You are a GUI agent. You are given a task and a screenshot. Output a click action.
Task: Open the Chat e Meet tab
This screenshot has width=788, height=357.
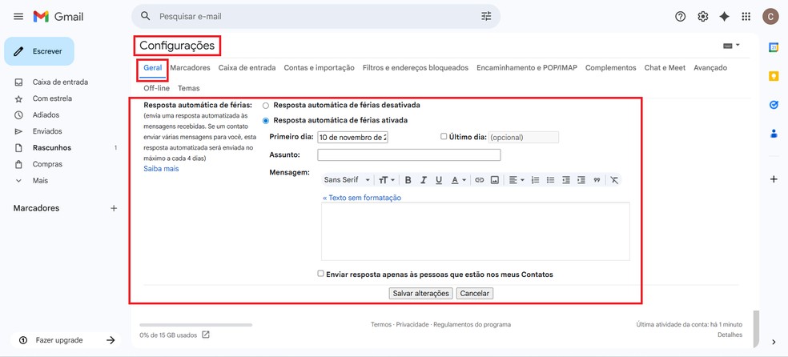coord(665,68)
